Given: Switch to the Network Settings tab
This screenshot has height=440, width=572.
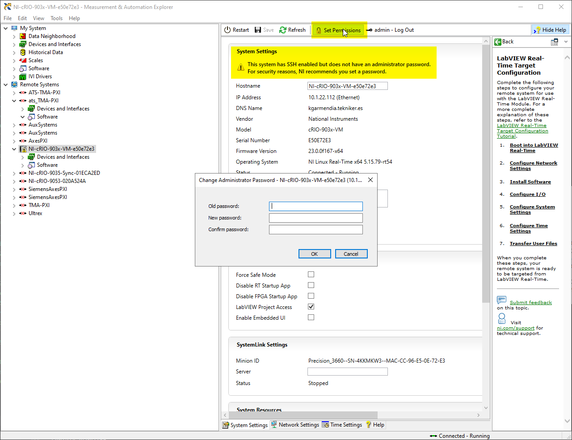Looking at the screenshot, I should 295,425.
